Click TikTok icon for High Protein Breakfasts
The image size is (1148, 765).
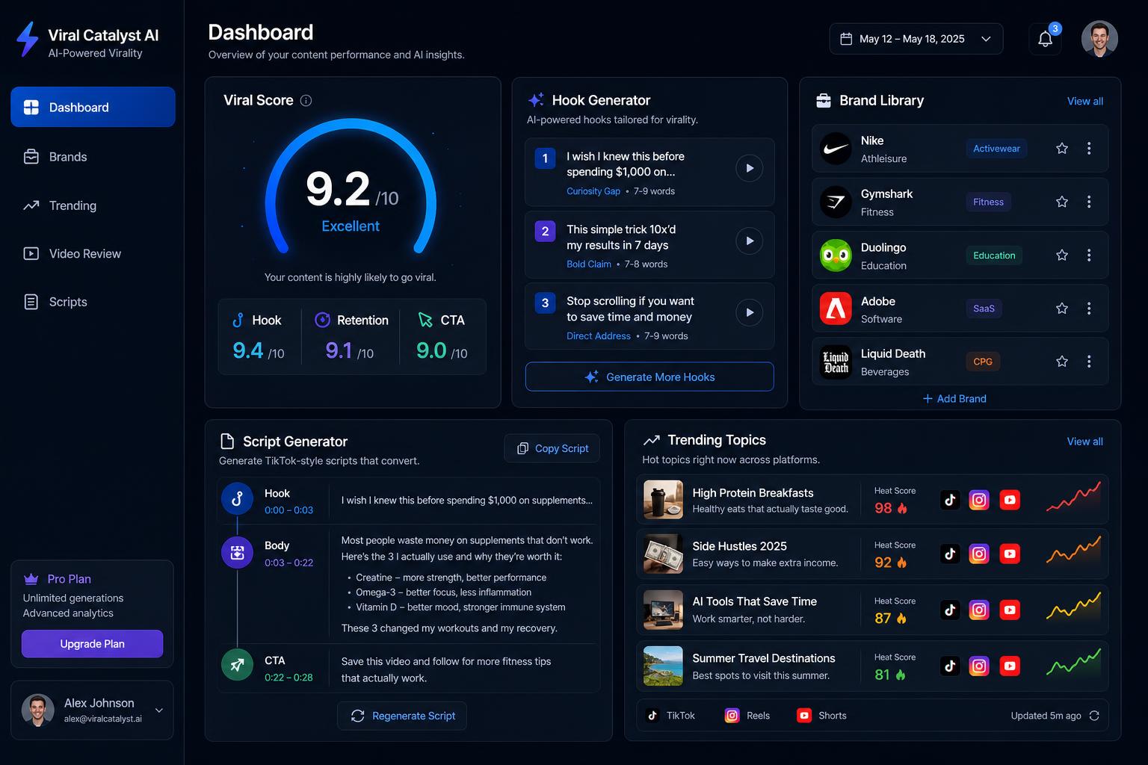(950, 500)
